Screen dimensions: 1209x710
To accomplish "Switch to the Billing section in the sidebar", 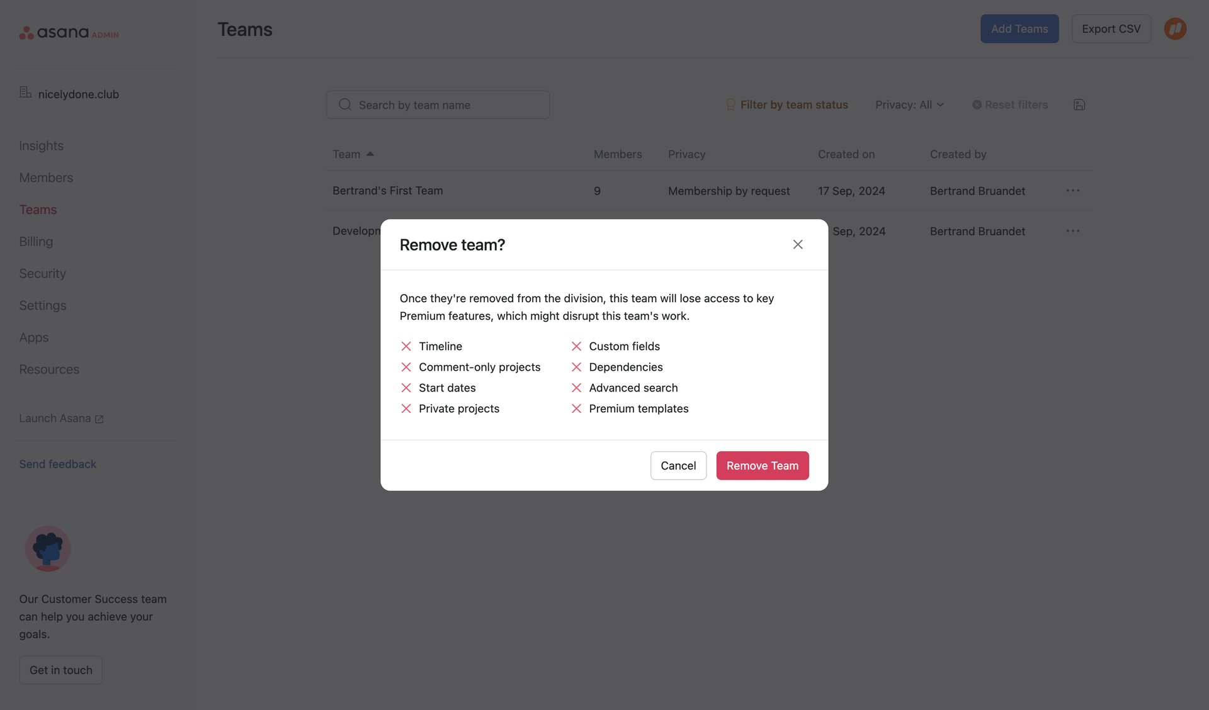I will click(x=36, y=241).
